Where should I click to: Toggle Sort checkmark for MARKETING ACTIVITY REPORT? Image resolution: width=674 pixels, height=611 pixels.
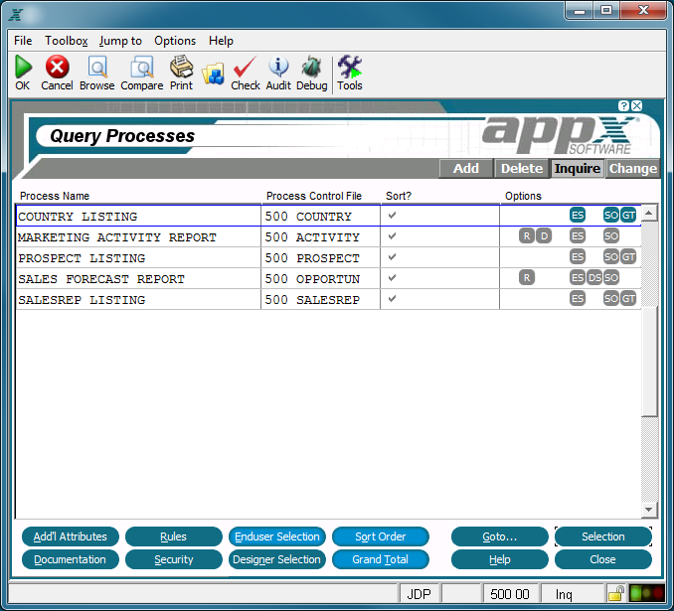click(392, 235)
